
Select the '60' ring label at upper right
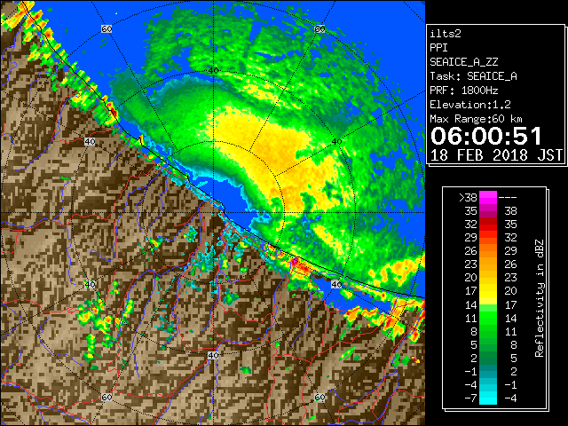tap(319, 29)
